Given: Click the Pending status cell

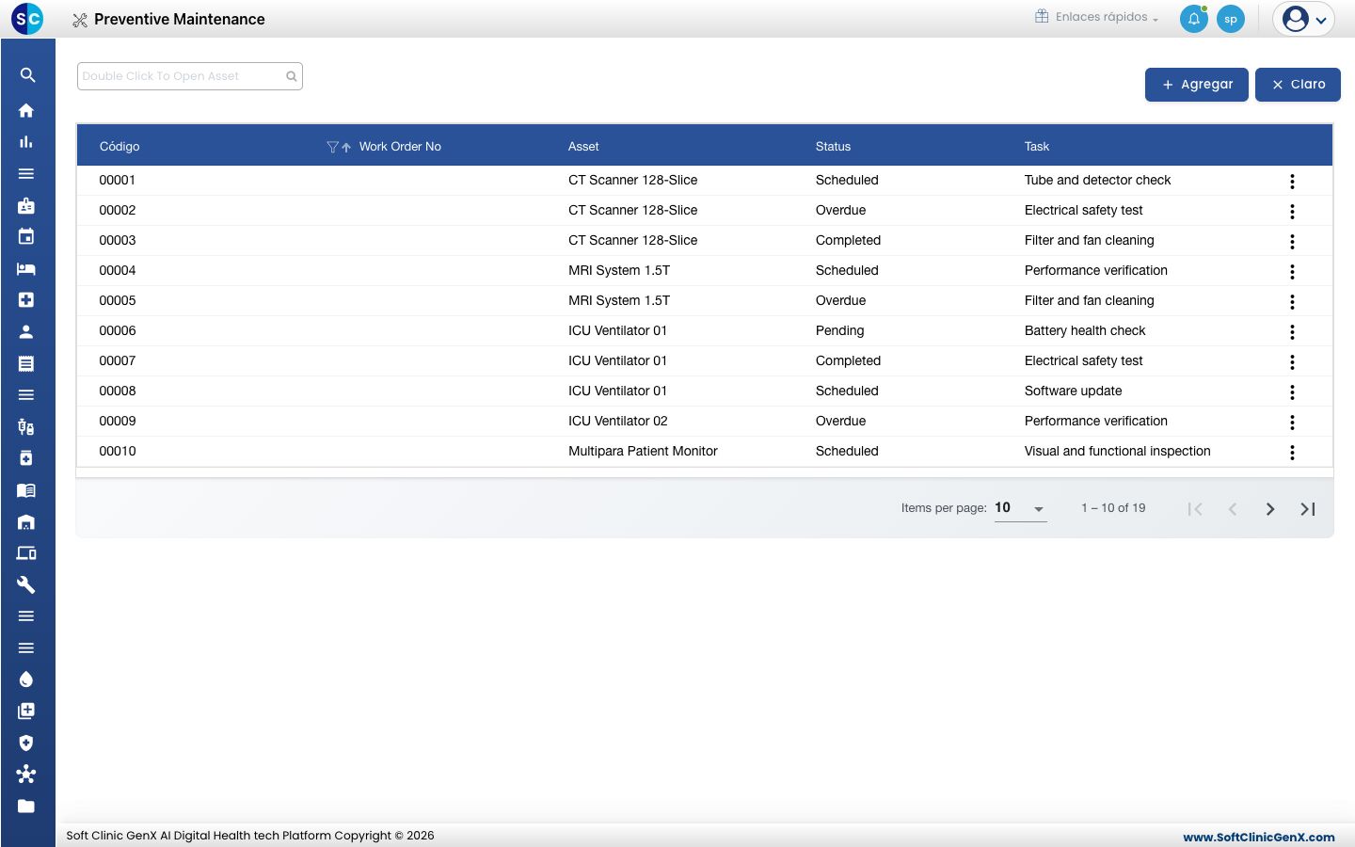Looking at the screenshot, I should pos(840,331).
